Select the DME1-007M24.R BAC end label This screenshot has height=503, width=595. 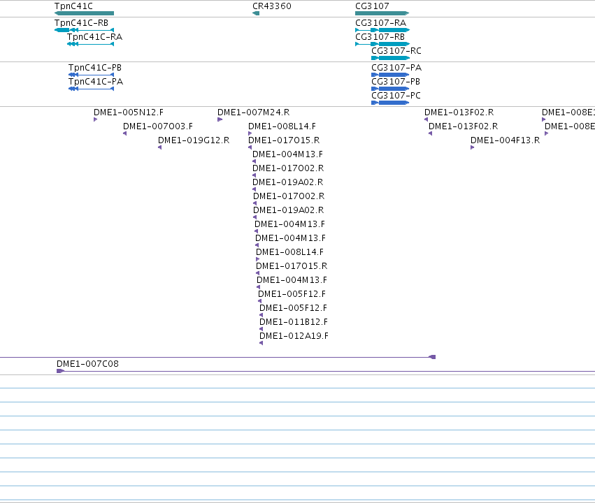click(x=254, y=112)
